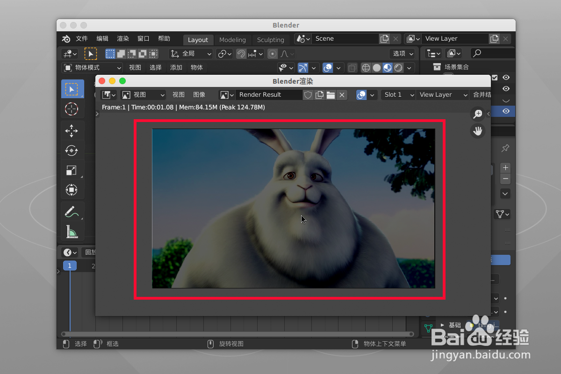Screen dimensions: 561x374
Task: Toggle viewport gizmos in main window
Action: [x=303, y=68]
